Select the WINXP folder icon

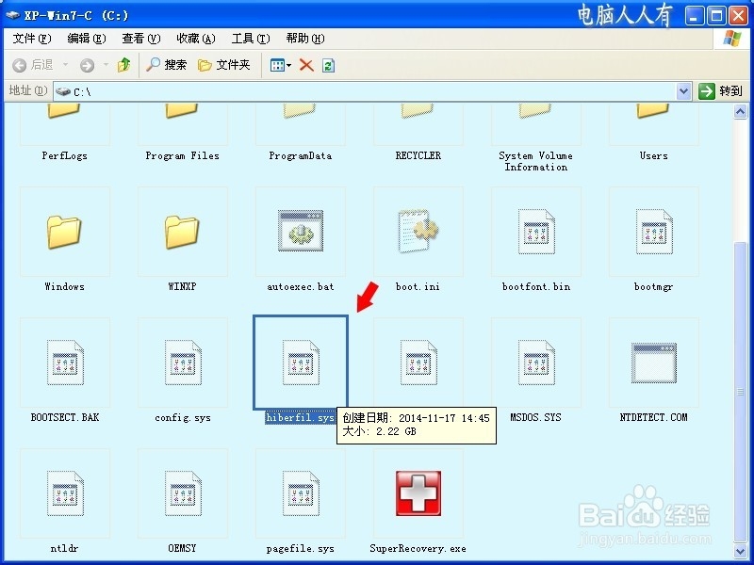(x=182, y=232)
